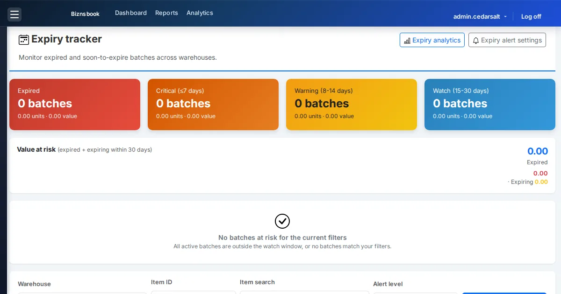Viewport: 561px width, 294px height.
Task: Open the hamburger navigation menu
Action: tap(14, 14)
